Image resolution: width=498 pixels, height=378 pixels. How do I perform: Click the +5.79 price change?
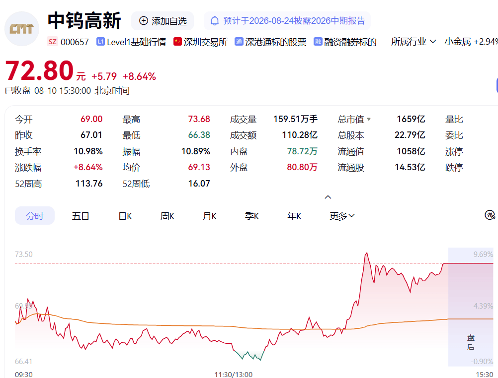pyautogui.click(x=104, y=76)
